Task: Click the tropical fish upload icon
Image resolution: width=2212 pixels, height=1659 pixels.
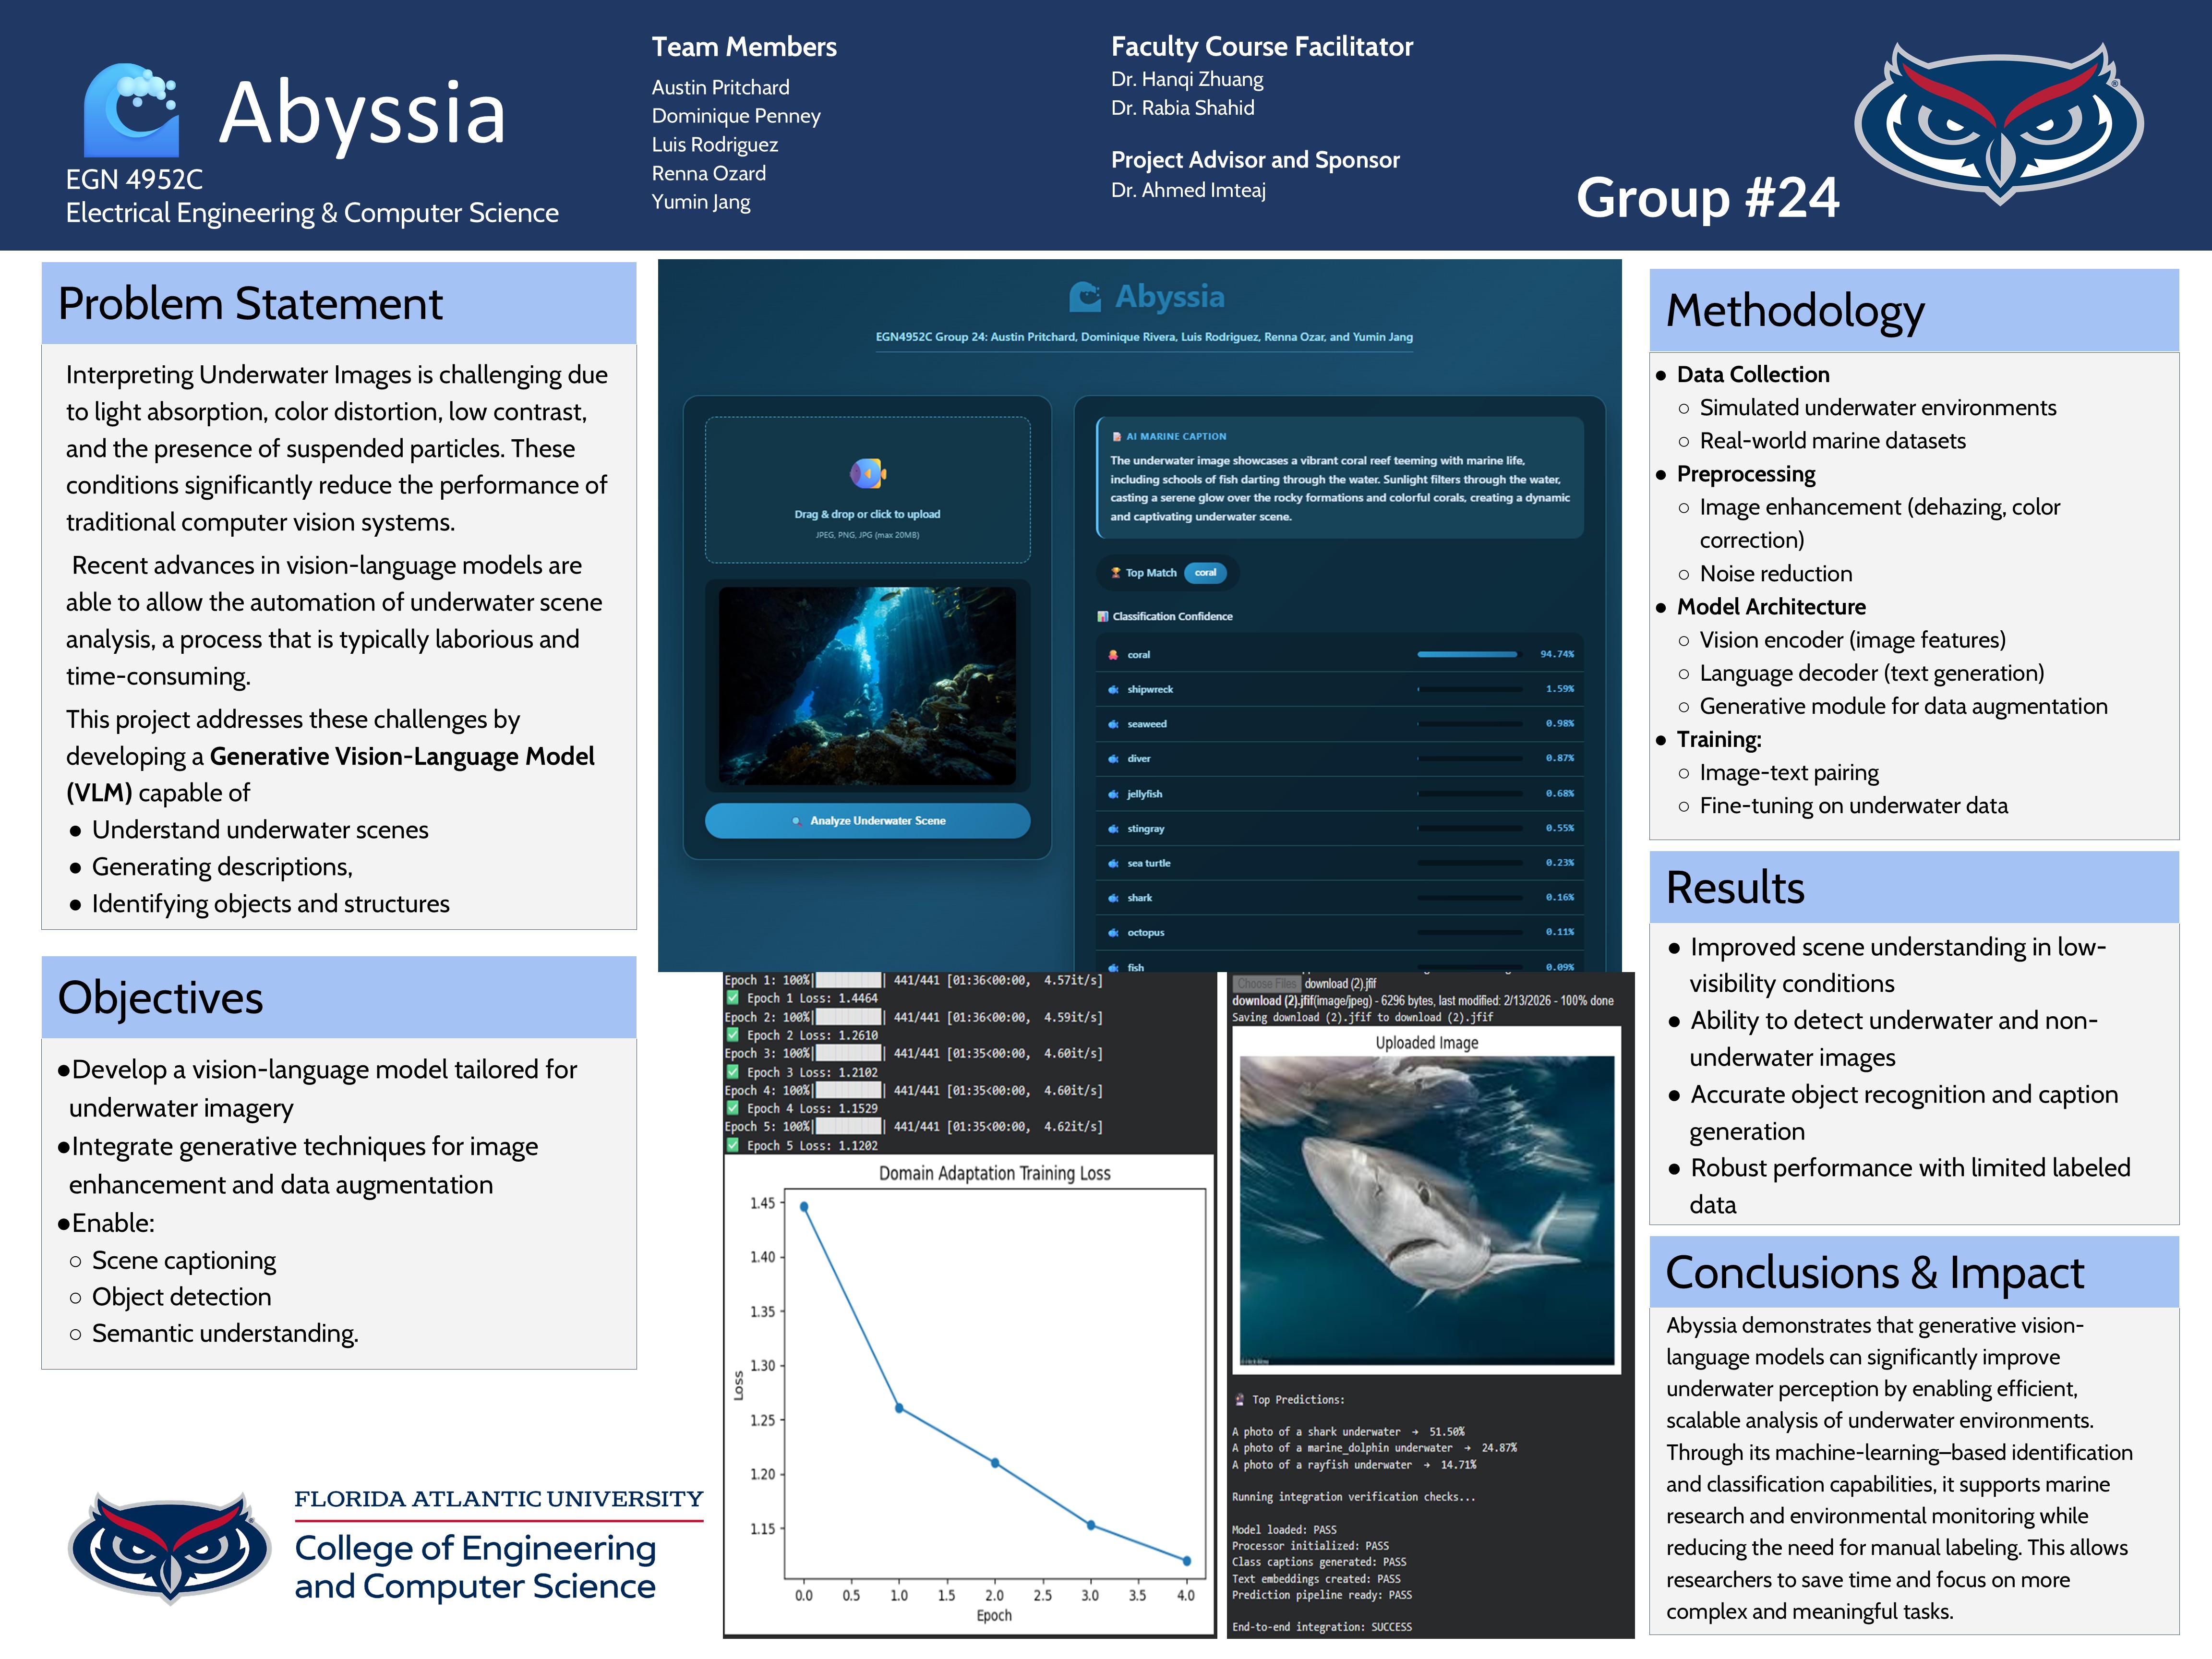Action: (x=867, y=473)
